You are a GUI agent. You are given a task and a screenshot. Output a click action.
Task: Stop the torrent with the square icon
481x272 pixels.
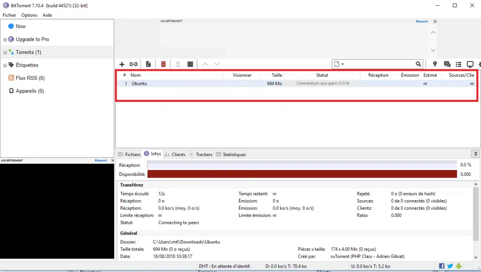pos(190,64)
